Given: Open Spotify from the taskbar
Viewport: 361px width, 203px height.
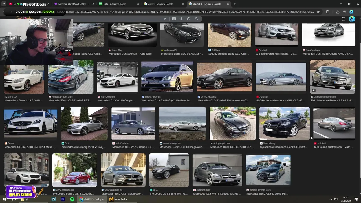Looking at the screenshot, I should (72, 199).
